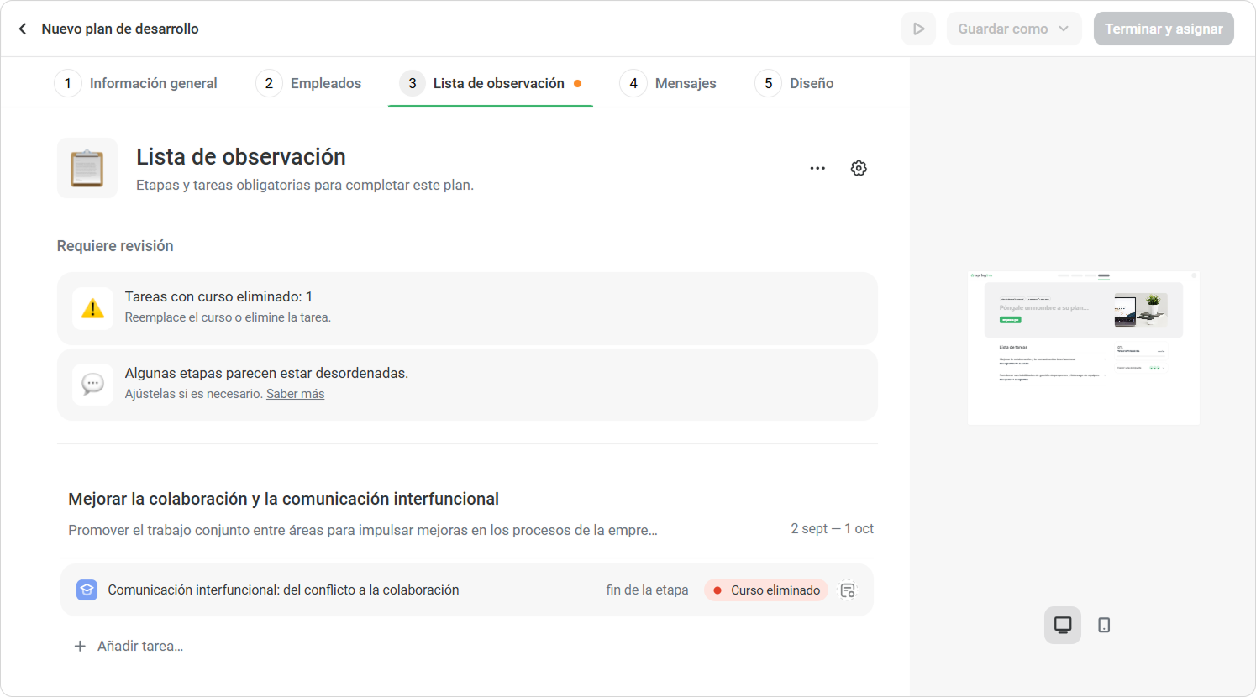Click the clipboard icon next to the title

pos(87,168)
